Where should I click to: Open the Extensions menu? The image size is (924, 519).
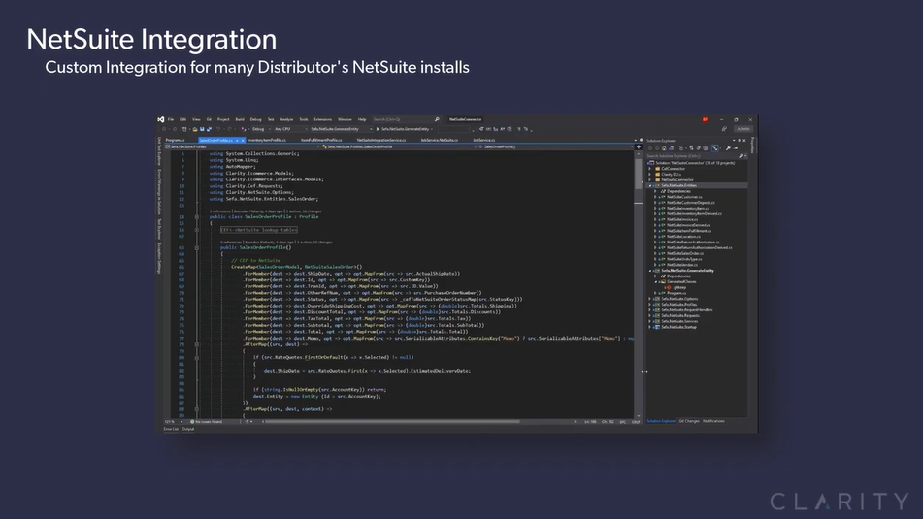(x=322, y=119)
